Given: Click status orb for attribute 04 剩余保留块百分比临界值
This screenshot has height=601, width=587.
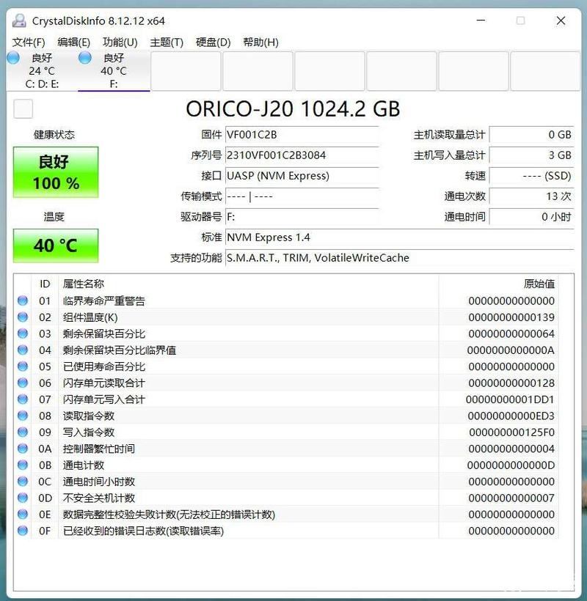Looking at the screenshot, I should [23, 350].
